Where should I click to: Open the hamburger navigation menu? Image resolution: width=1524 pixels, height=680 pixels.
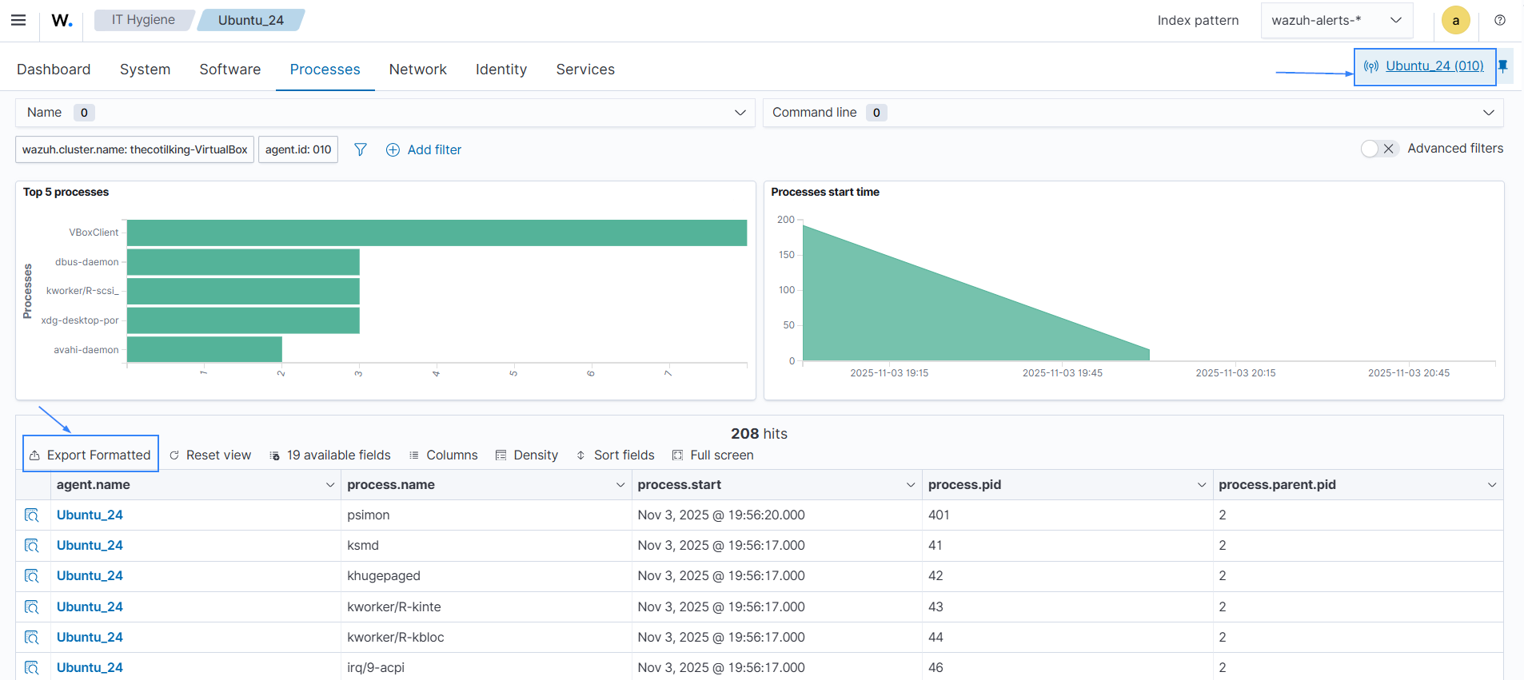tap(18, 20)
